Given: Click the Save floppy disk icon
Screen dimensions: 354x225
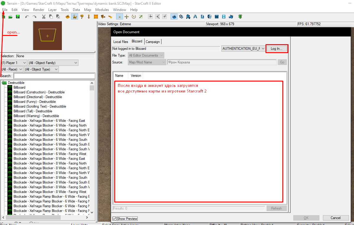Looking at the screenshot, I should (x=17, y=17).
